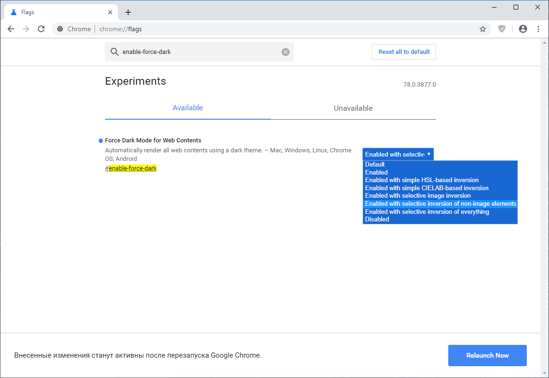The image size is (549, 378).
Task: Choose Disabled from the open dropdown list
Action: click(377, 219)
